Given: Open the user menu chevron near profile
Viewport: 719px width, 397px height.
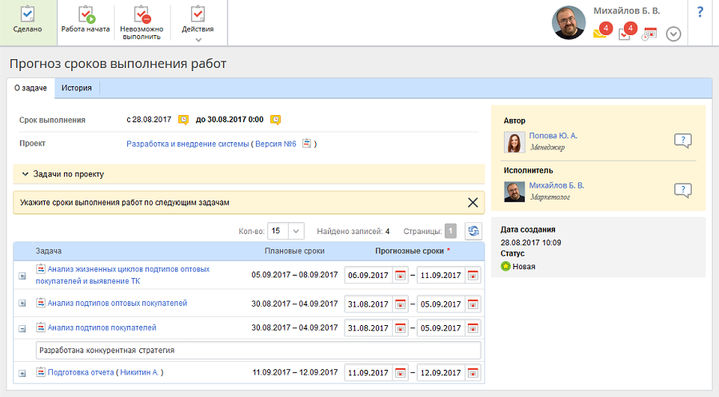Looking at the screenshot, I should coord(673,34).
